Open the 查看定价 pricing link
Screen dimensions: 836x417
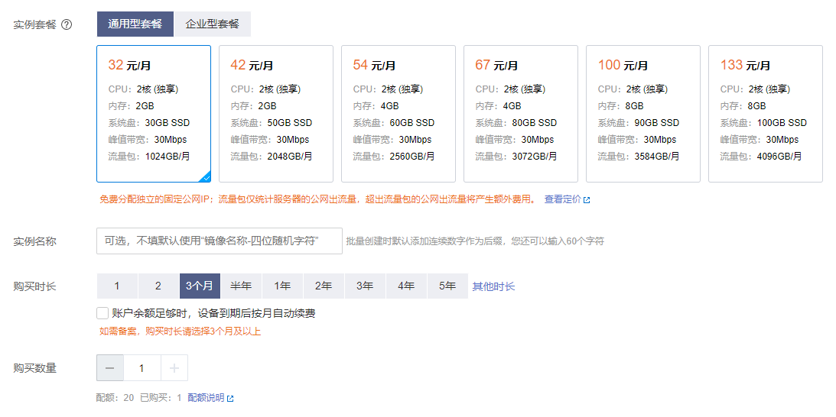(x=567, y=199)
